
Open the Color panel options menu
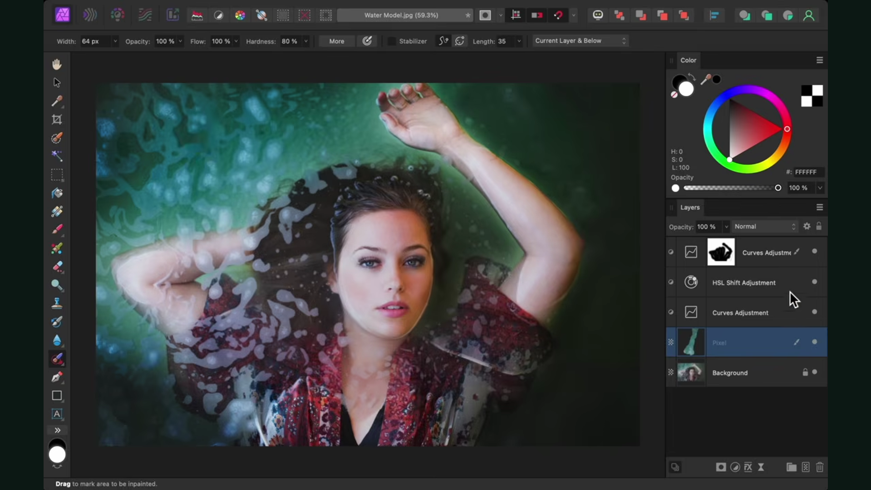pos(819,60)
